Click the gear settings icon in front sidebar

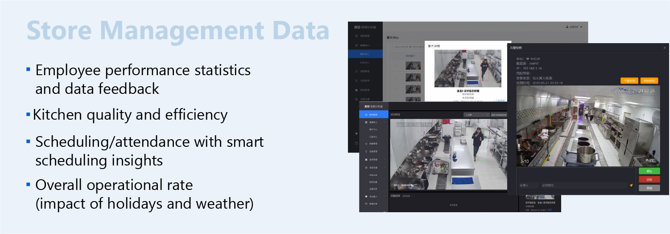click(x=366, y=168)
